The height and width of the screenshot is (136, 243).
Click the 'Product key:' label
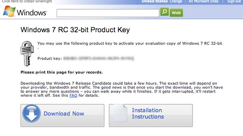(49, 58)
